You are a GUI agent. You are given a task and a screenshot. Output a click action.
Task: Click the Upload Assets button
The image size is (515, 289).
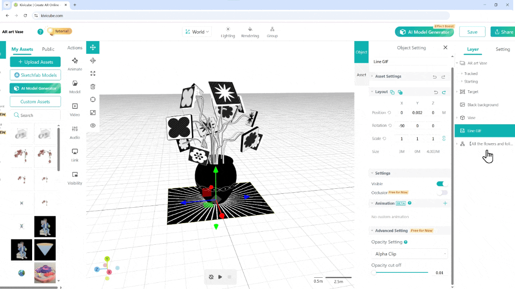point(35,62)
